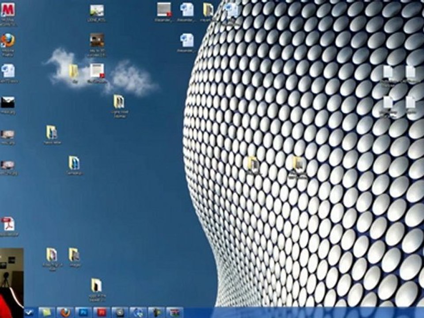
Task: Open the blue globe taskbar icon
Action: tap(138, 313)
